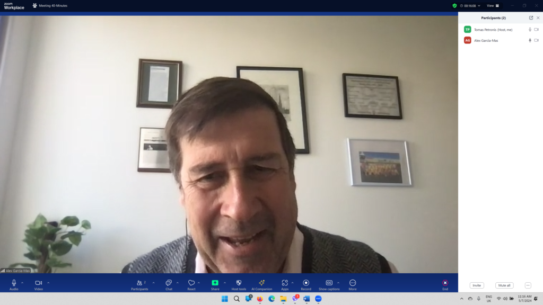Image resolution: width=543 pixels, height=305 pixels.
Task: Open the Chat panel
Action: coord(169,283)
